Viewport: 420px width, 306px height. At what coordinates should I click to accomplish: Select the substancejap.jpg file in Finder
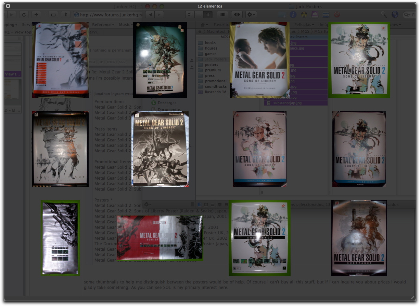287,103
